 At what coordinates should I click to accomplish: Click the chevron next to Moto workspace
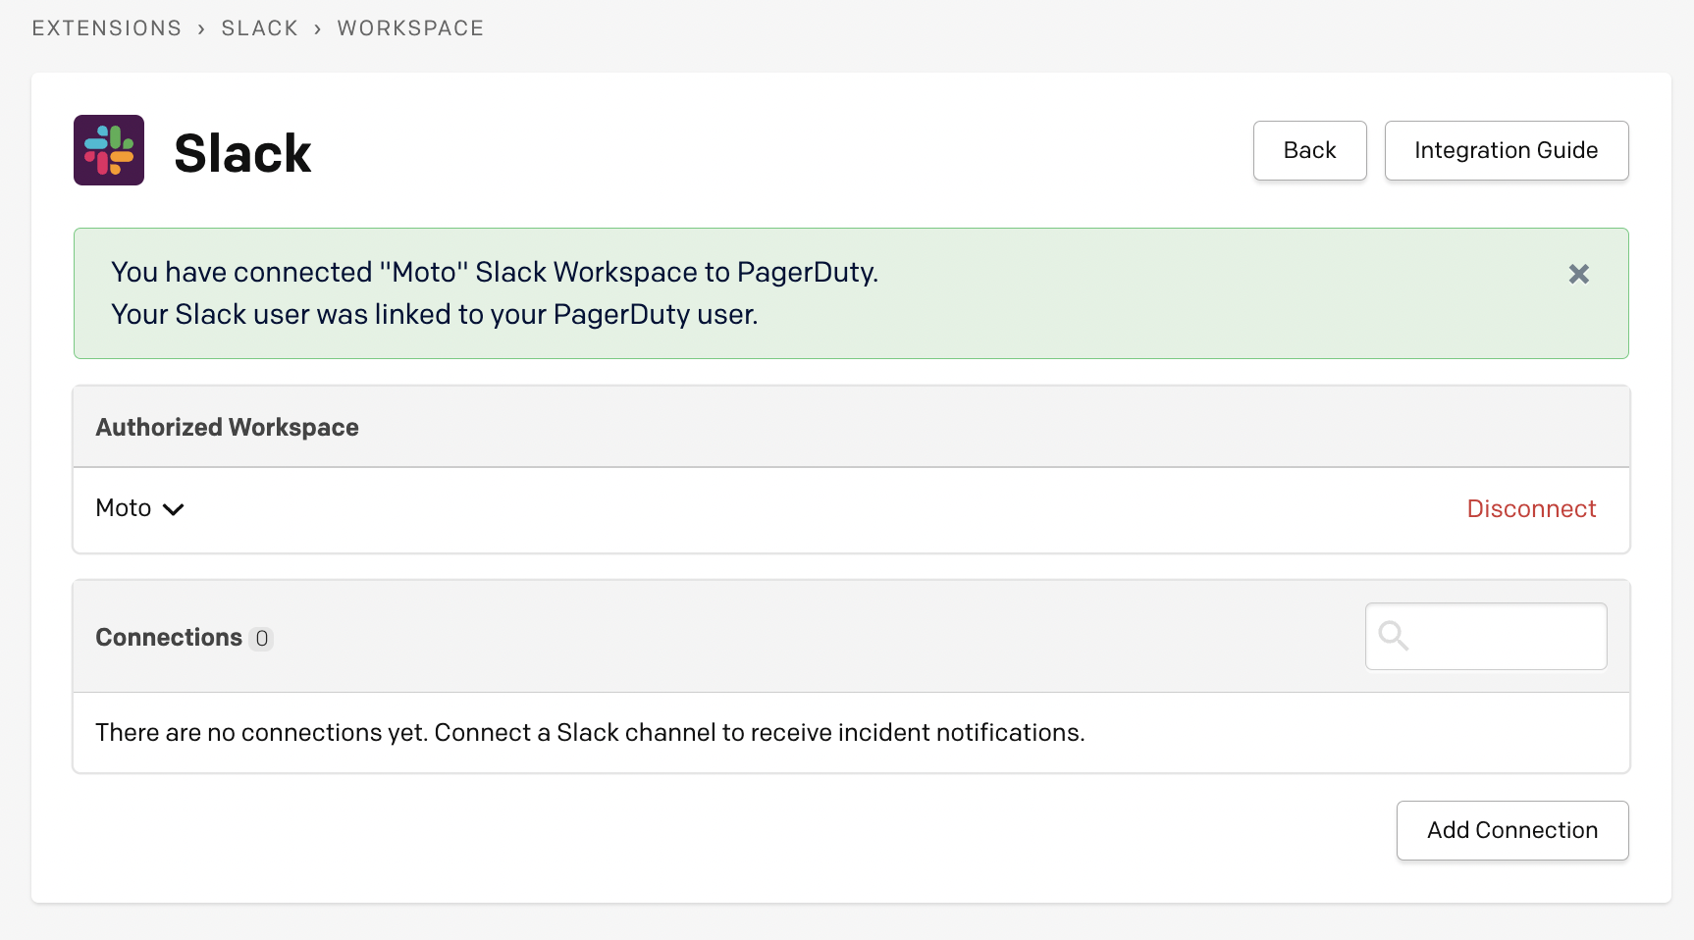coord(174,510)
